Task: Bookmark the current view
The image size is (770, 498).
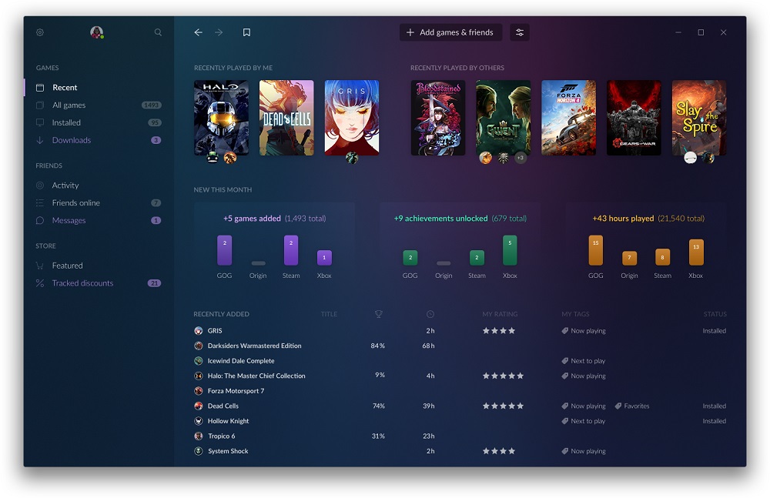Action: [246, 32]
